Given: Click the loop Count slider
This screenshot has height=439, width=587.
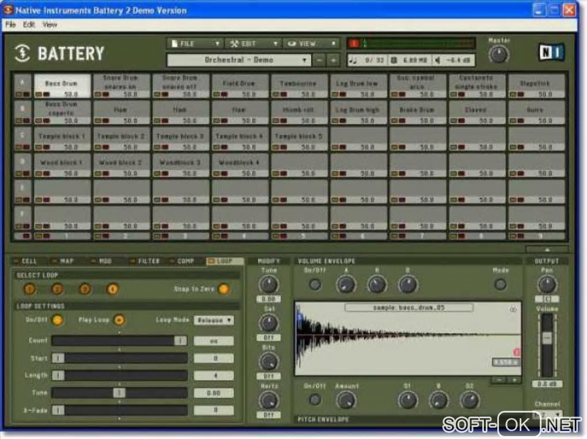Looking at the screenshot, I should [x=119, y=341].
